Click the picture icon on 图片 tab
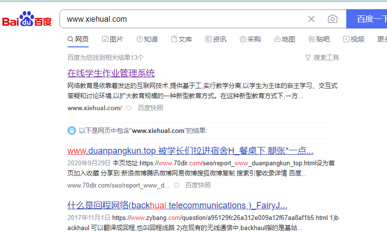Image resolution: width=387 pixels, height=232 pixels. pyautogui.click(x=105, y=39)
